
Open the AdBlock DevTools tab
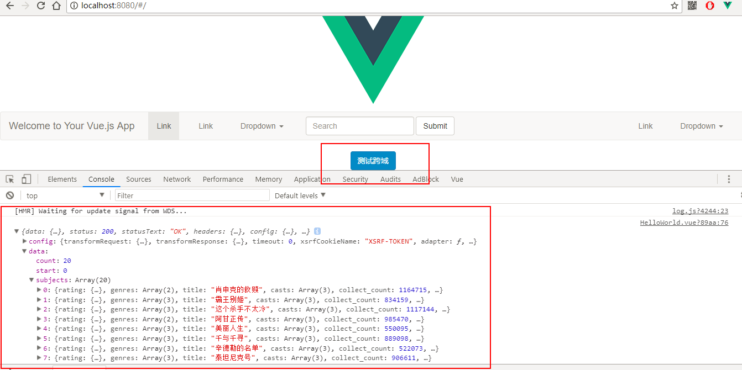(426, 179)
